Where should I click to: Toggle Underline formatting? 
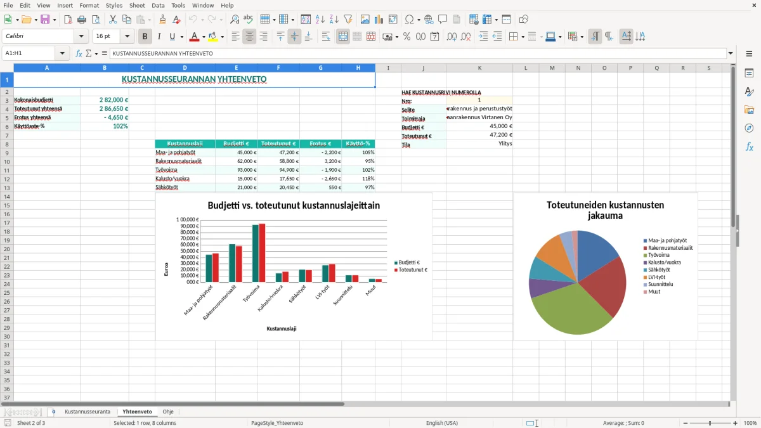tap(172, 37)
